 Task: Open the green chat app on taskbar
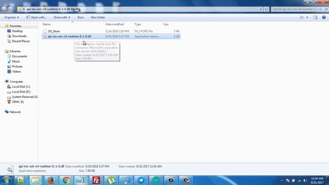156,180
